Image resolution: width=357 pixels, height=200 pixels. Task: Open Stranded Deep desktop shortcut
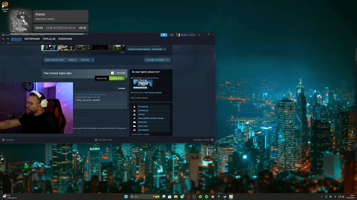[5, 7]
